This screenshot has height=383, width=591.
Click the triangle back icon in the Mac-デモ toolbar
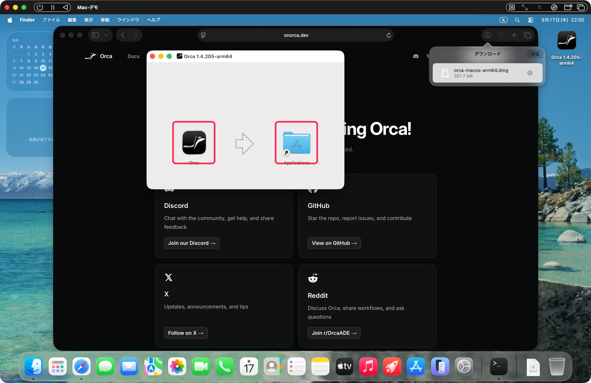pyautogui.click(x=65, y=7)
